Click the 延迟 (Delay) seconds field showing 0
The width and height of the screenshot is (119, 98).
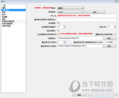click(111, 27)
